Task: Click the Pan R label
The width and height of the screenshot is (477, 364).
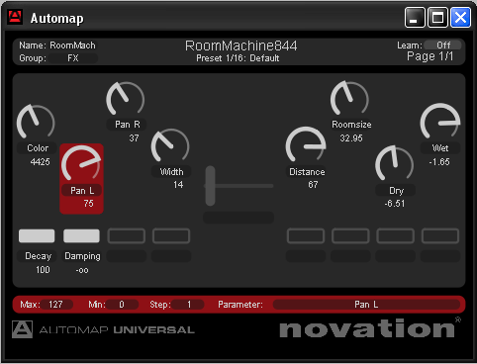Action: pos(128,125)
